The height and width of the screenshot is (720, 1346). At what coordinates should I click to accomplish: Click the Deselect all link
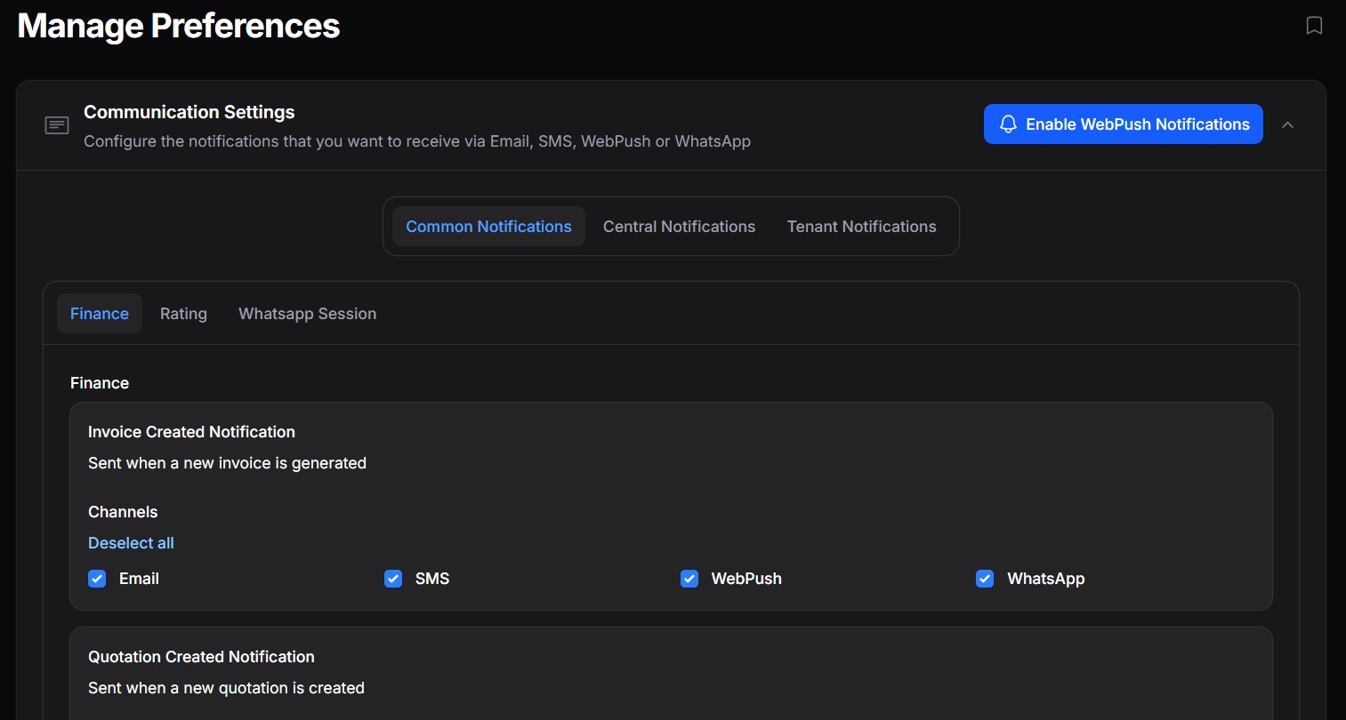point(131,543)
